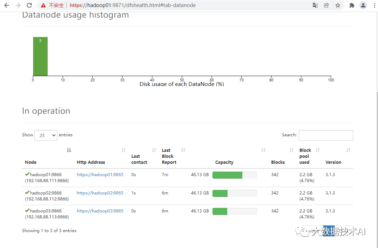Toggle sort on Http Address column
Screen dimensions: 378x248
click(124, 150)
